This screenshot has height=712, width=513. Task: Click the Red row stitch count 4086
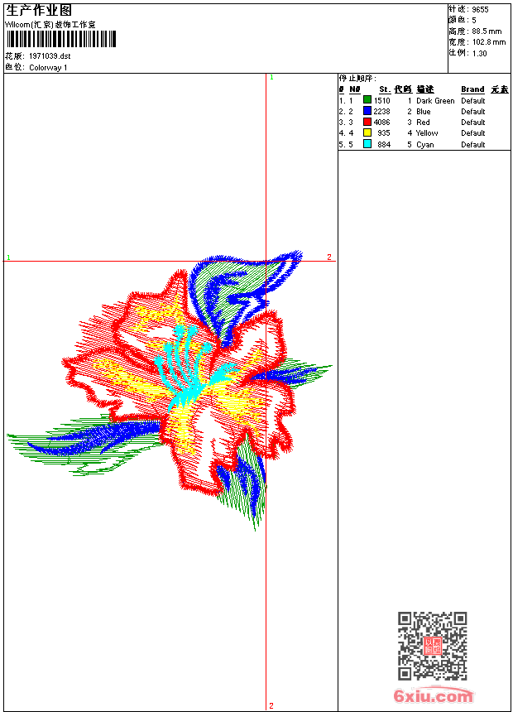[381, 123]
